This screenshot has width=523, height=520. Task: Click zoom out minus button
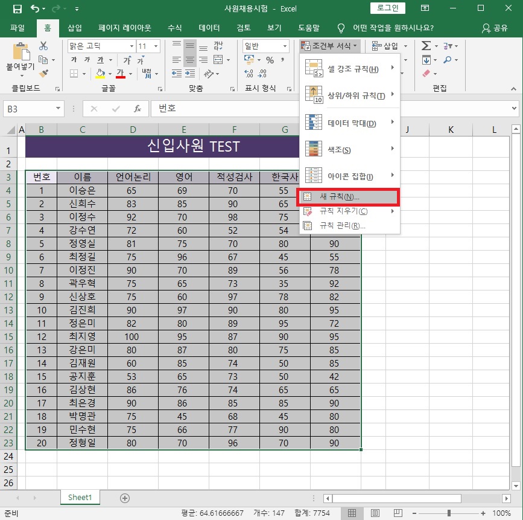point(414,513)
